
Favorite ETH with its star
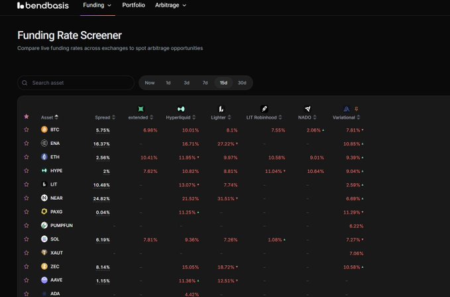[x=27, y=157]
